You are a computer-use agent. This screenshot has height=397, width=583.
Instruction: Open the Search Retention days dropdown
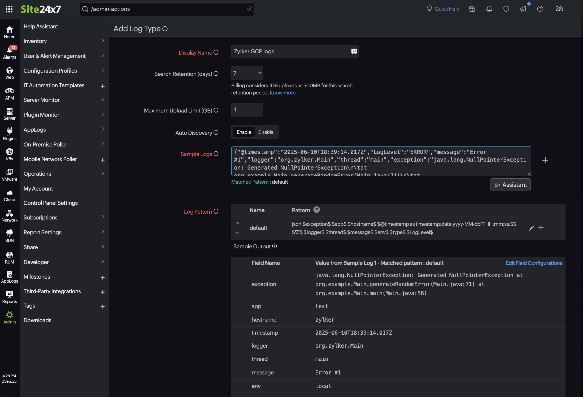pos(247,73)
